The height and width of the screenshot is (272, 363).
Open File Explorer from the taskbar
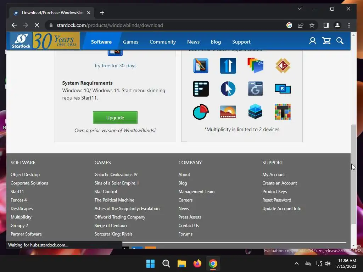[x=182, y=263]
